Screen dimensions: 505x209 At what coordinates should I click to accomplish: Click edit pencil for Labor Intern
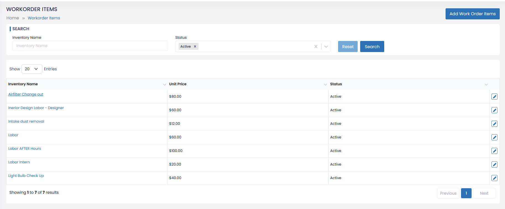[x=494, y=164]
